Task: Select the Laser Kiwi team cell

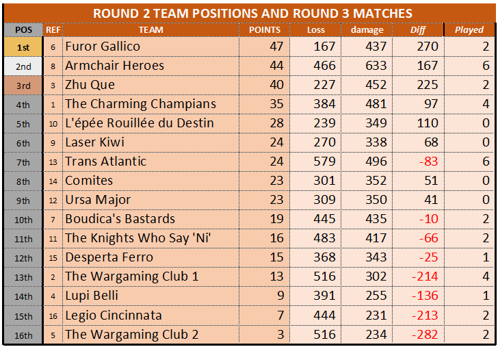Action: coord(94,142)
